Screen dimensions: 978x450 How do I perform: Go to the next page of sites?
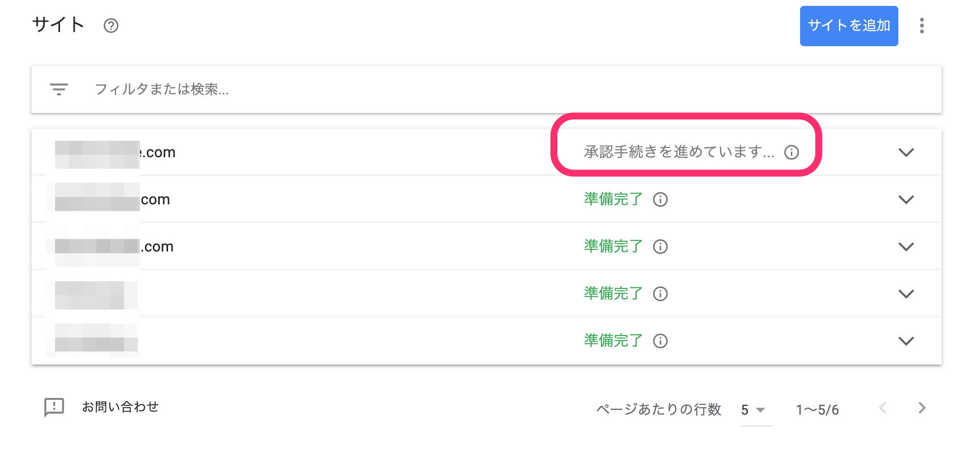pyautogui.click(x=921, y=408)
